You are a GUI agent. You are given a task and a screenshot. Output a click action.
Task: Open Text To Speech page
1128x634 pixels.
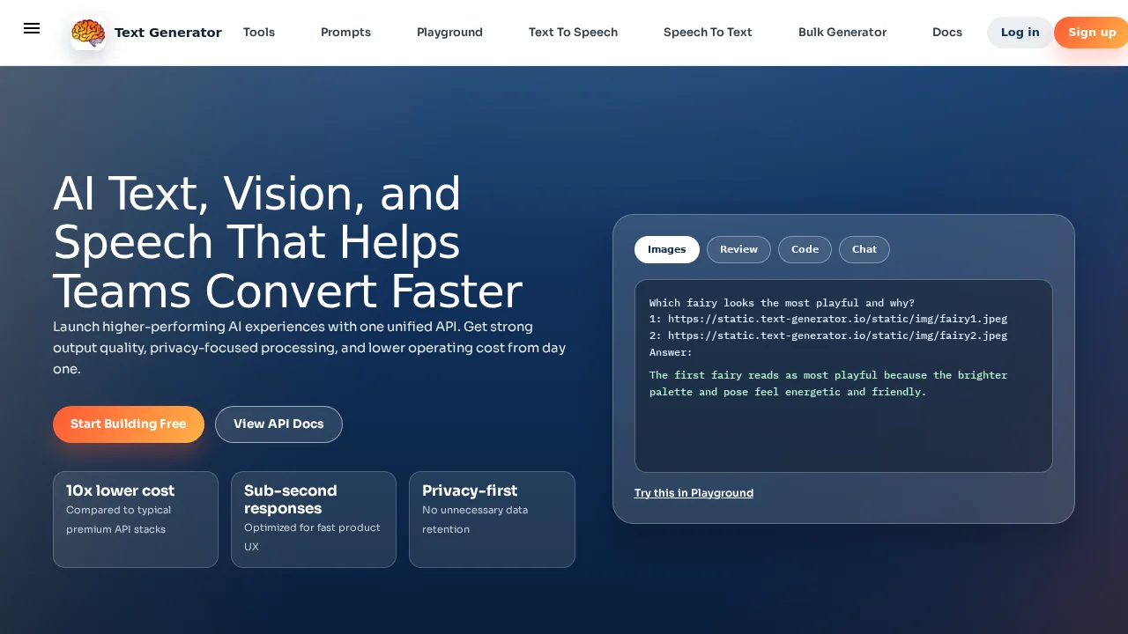tap(573, 33)
